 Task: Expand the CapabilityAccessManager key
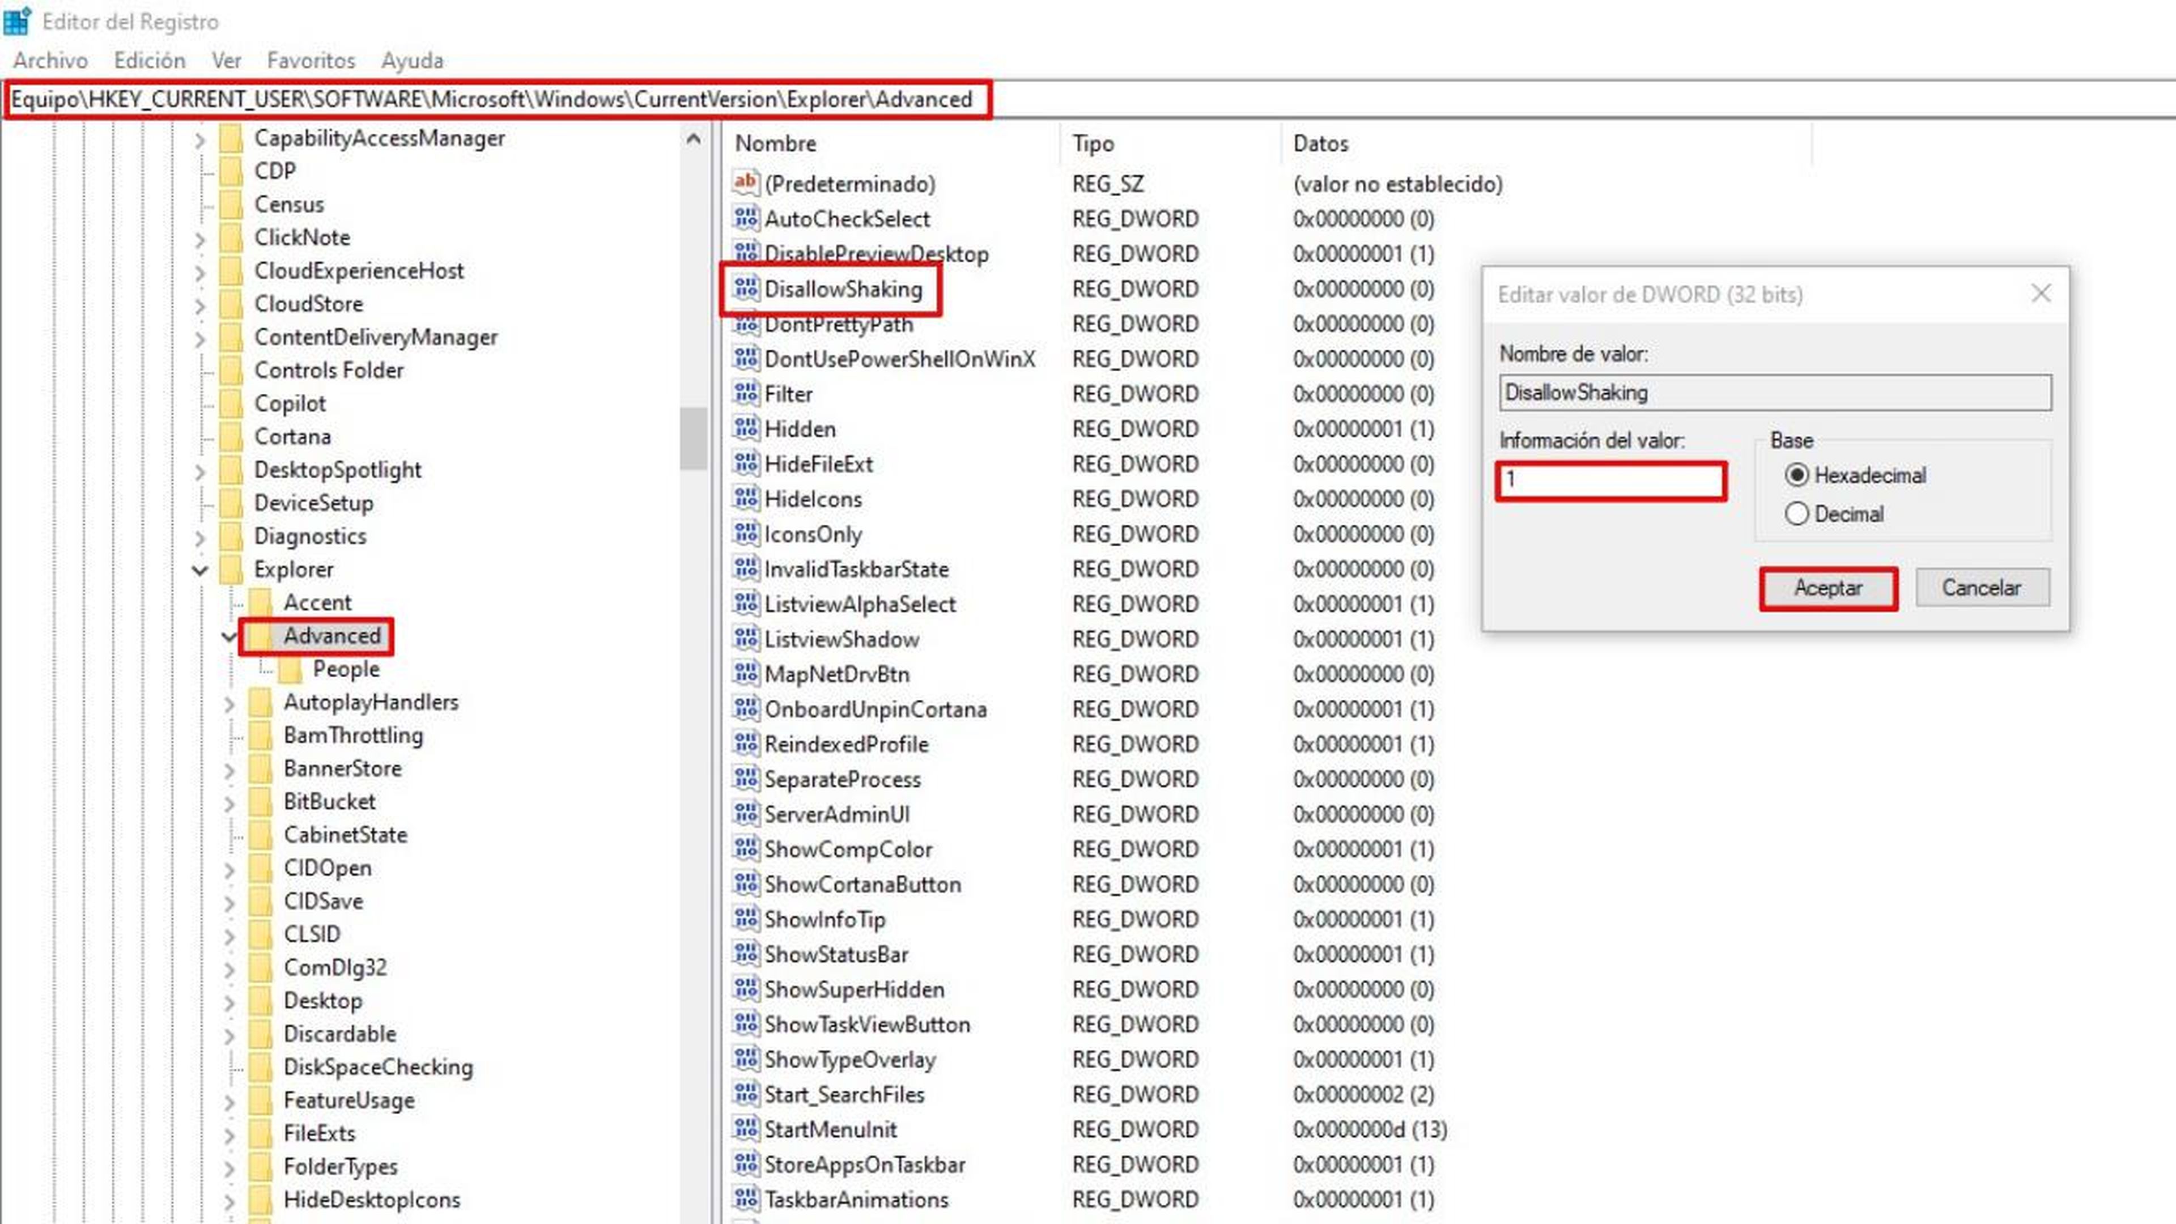click(x=199, y=139)
